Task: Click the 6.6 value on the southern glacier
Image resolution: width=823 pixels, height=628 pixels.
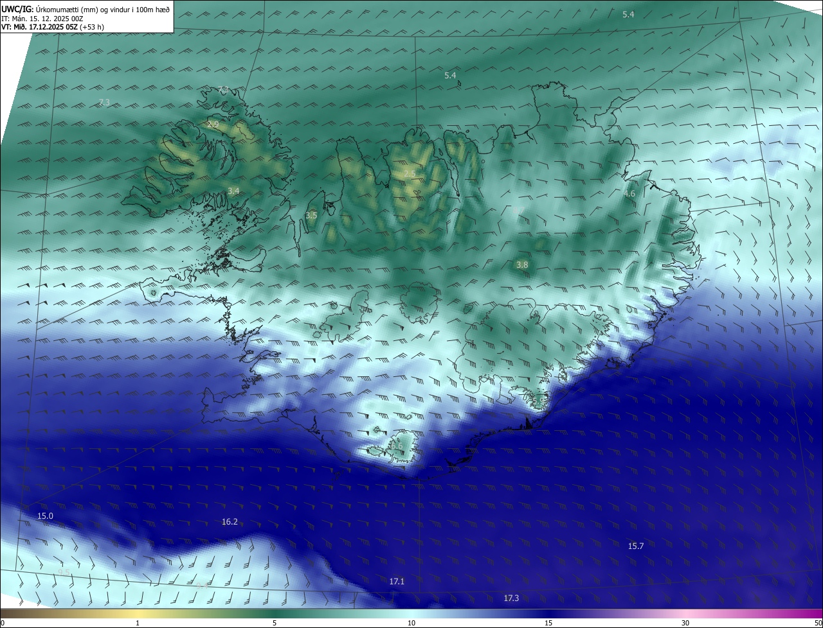Action: pyautogui.click(x=397, y=446)
